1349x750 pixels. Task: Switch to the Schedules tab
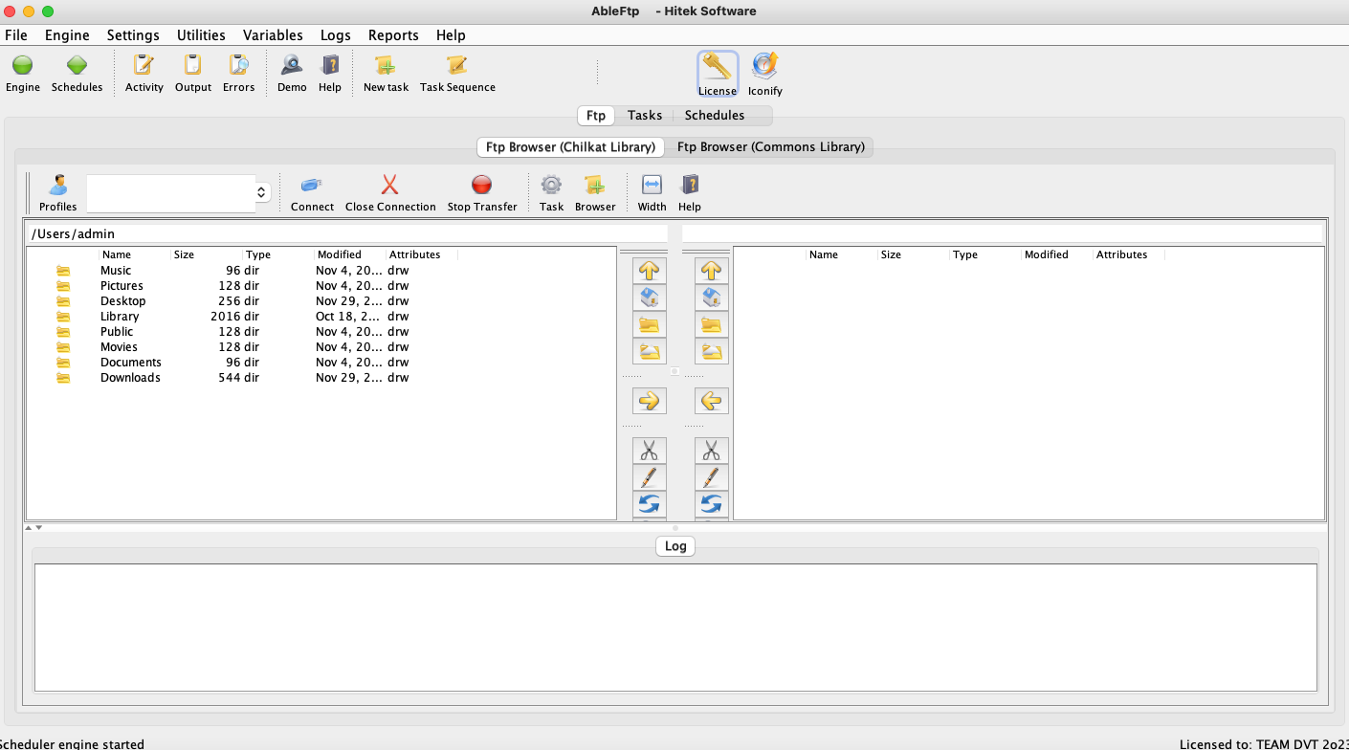[x=714, y=116]
